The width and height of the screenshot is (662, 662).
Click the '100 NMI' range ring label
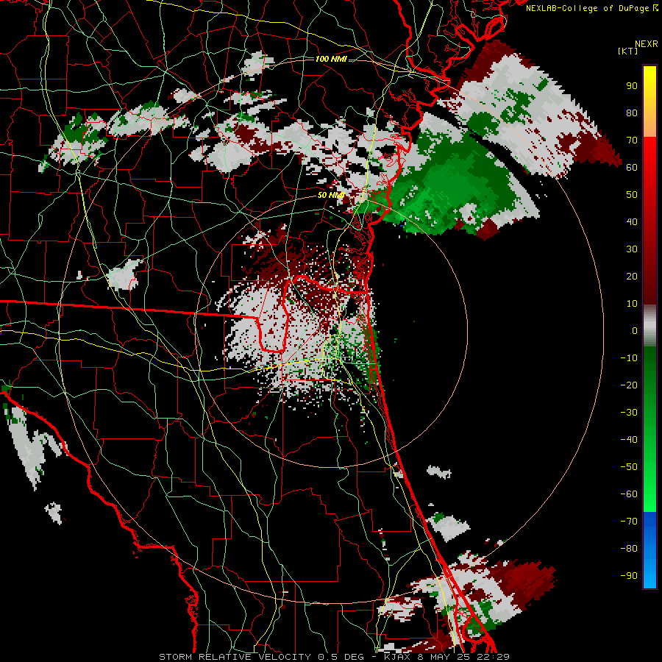331,59
